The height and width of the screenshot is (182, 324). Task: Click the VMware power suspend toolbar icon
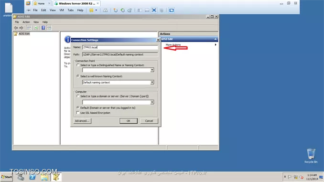pyautogui.click(x=91, y=10)
